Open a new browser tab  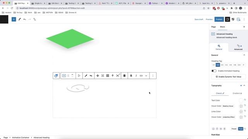click(234, 3)
